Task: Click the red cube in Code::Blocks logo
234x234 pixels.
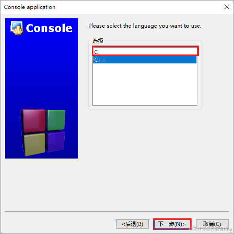Action: point(33,121)
